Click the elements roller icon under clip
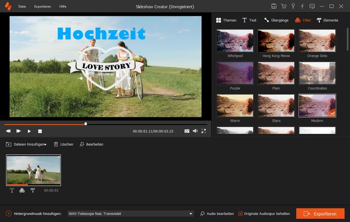Image resolution: width=350 pixels, height=222 pixels. point(32,191)
